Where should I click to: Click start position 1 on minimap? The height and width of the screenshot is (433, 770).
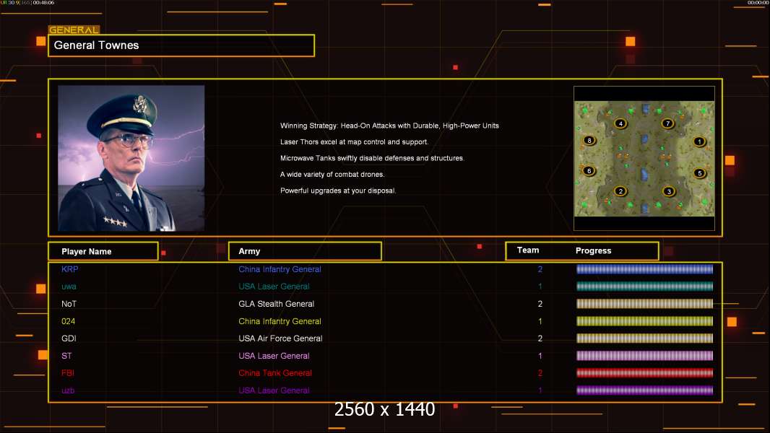pos(699,141)
